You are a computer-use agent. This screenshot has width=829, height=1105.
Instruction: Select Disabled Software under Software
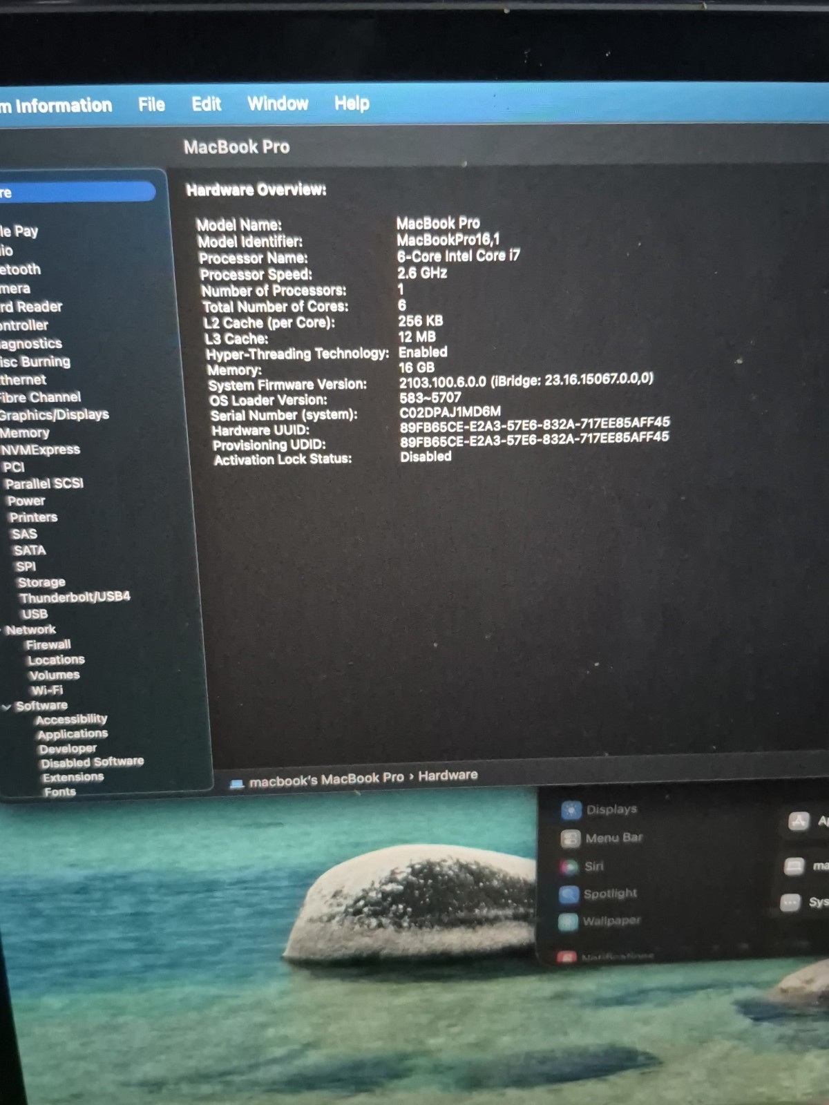[92, 762]
